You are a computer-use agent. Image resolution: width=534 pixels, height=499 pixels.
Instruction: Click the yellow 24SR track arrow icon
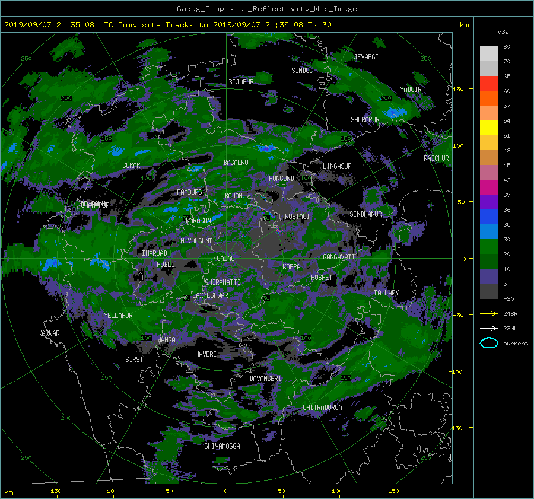pos(489,314)
